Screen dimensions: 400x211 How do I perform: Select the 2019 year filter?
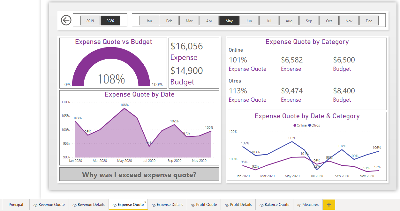(90, 20)
